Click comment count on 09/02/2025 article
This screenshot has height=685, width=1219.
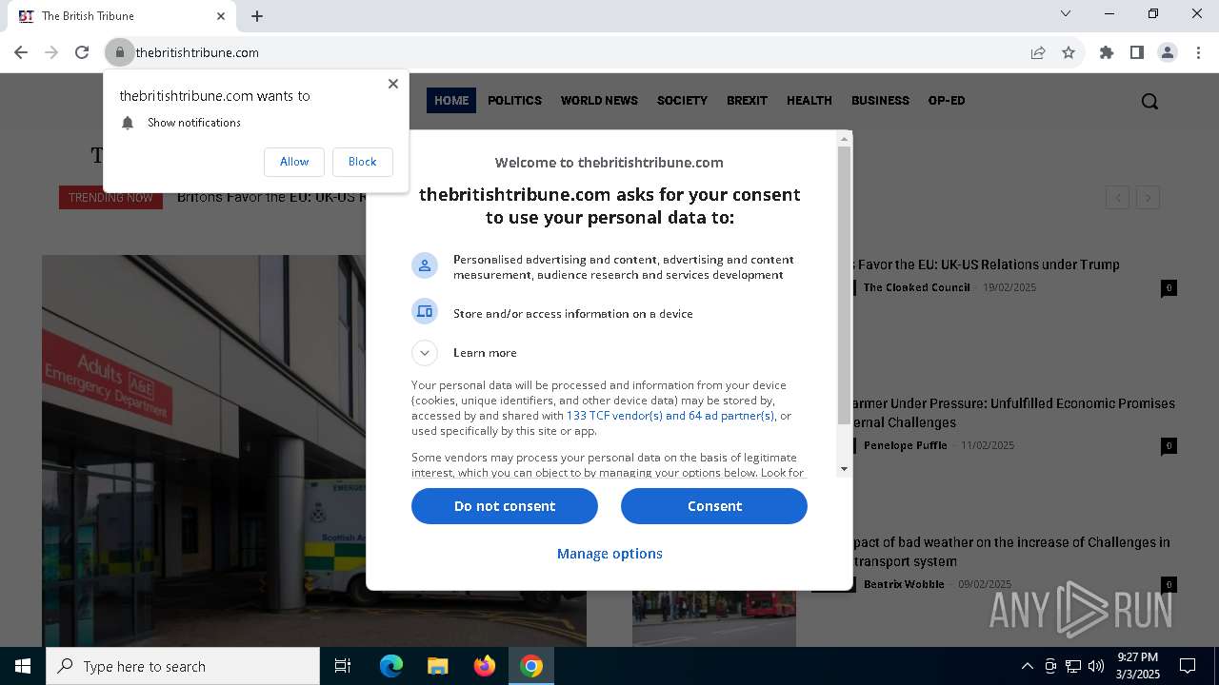1169,584
